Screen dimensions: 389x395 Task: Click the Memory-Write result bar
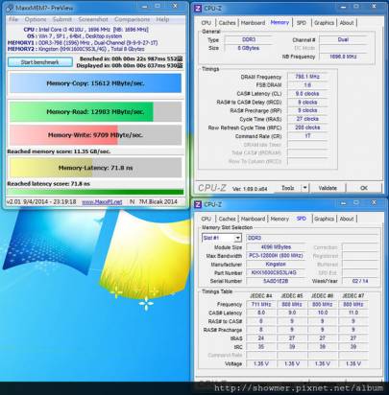click(x=95, y=135)
